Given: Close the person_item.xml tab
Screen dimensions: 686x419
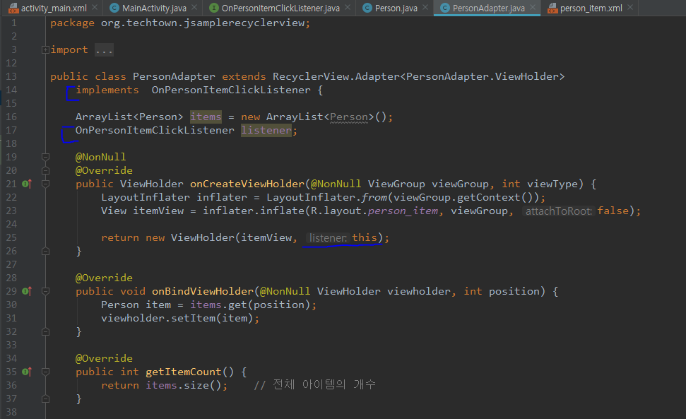Looking at the screenshot, I should [630, 8].
